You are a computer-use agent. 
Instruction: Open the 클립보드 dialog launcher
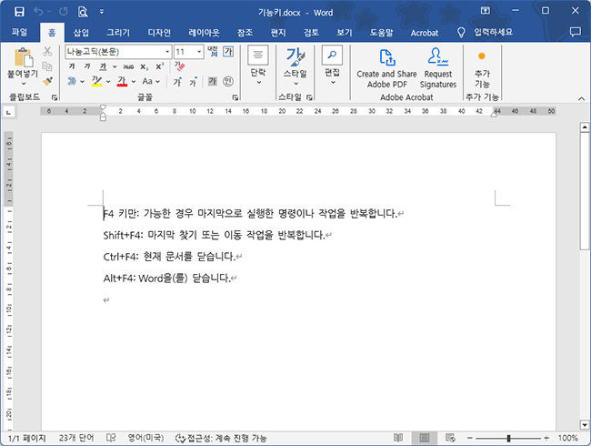pos(55,97)
